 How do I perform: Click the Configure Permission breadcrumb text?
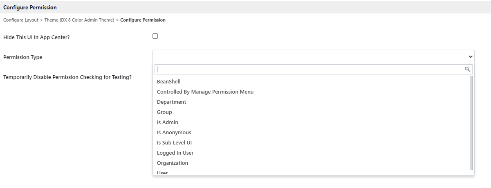[x=143, y=20]
